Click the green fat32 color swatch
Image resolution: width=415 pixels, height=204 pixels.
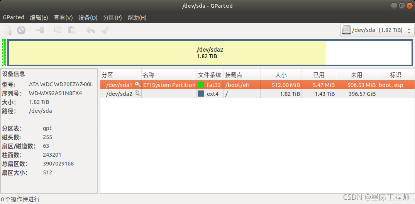click(201, 85)
